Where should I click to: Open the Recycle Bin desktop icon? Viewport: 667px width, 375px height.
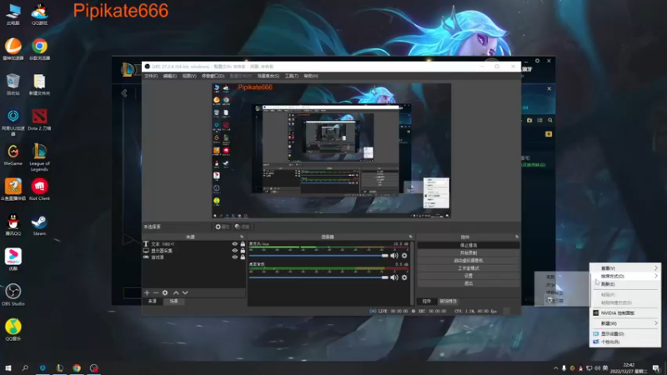point(13,84)
